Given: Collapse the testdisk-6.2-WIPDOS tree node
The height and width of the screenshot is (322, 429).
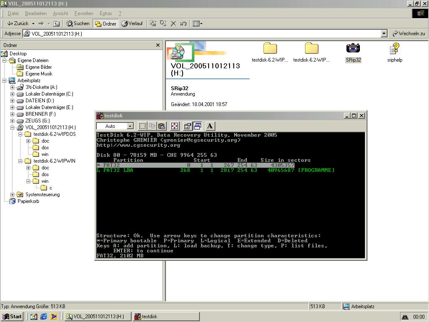Looking at the screenshot, I should pos(20,134).
